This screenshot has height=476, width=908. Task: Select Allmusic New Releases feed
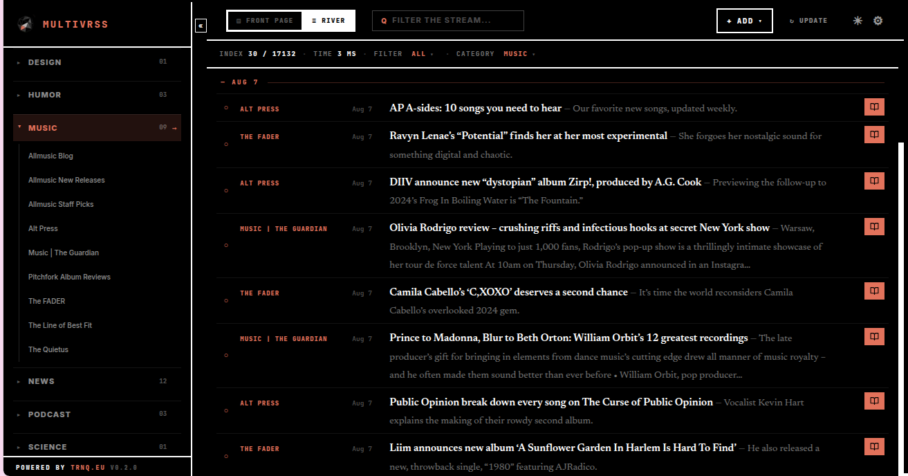(x=66, y=181)
